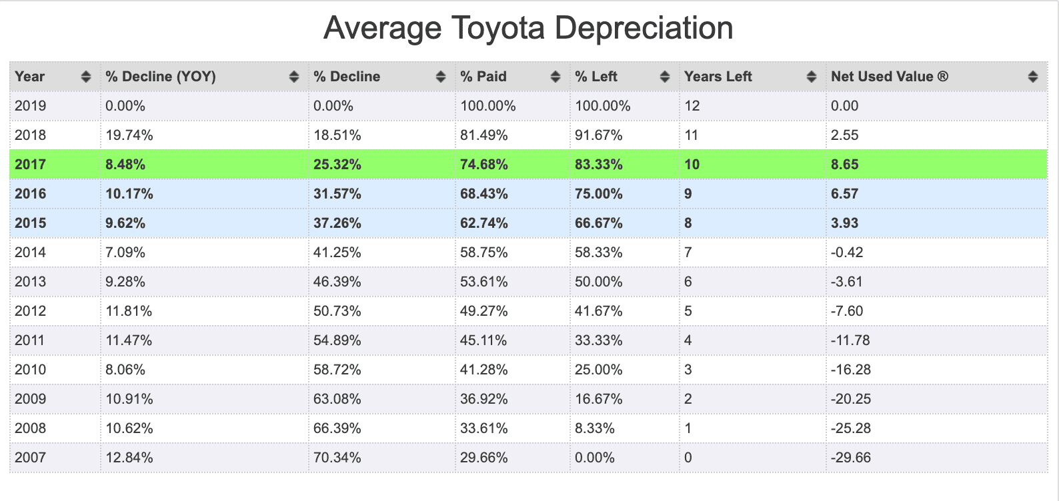Viewport: 1059px width, 501px height.
Task: Click the blue 2016 row year cell
Action: [55, 194]
